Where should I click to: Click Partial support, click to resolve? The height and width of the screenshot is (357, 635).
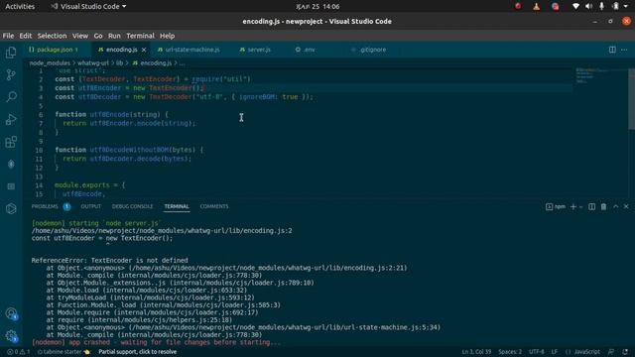[137, 352]
